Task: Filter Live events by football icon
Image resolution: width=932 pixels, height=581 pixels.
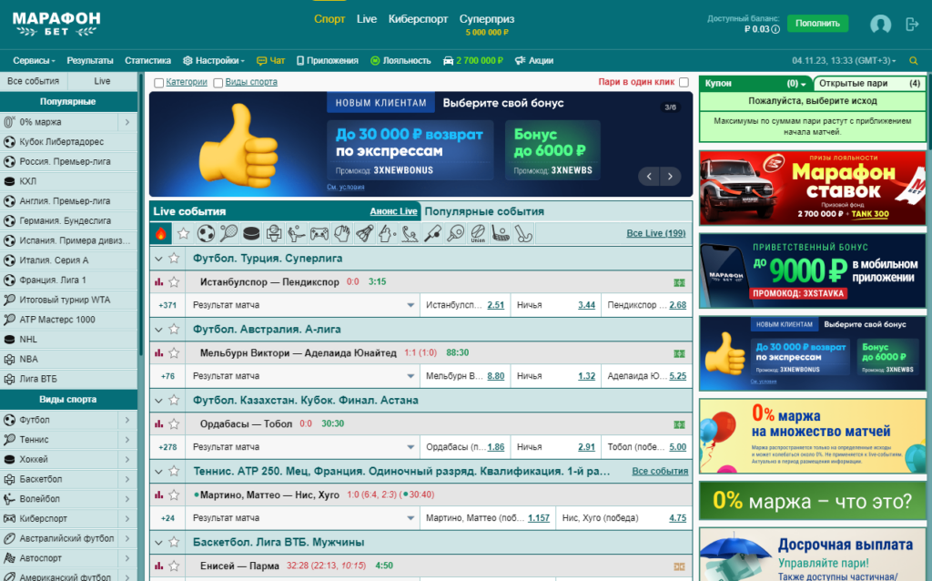Action: 206,234
